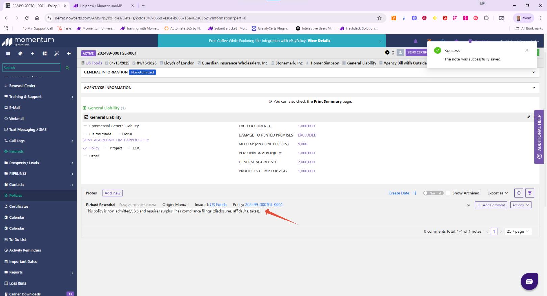Image resolution: width=547 pixels, height=296 pixels.
Task: Click the Additional Help side tab
Action: tap(539, 137)
